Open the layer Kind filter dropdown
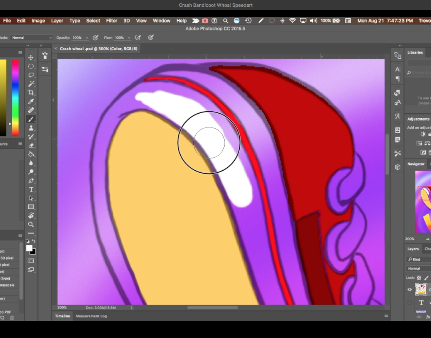The height and width of the screenshot is (338, 431). coord(418,259)
